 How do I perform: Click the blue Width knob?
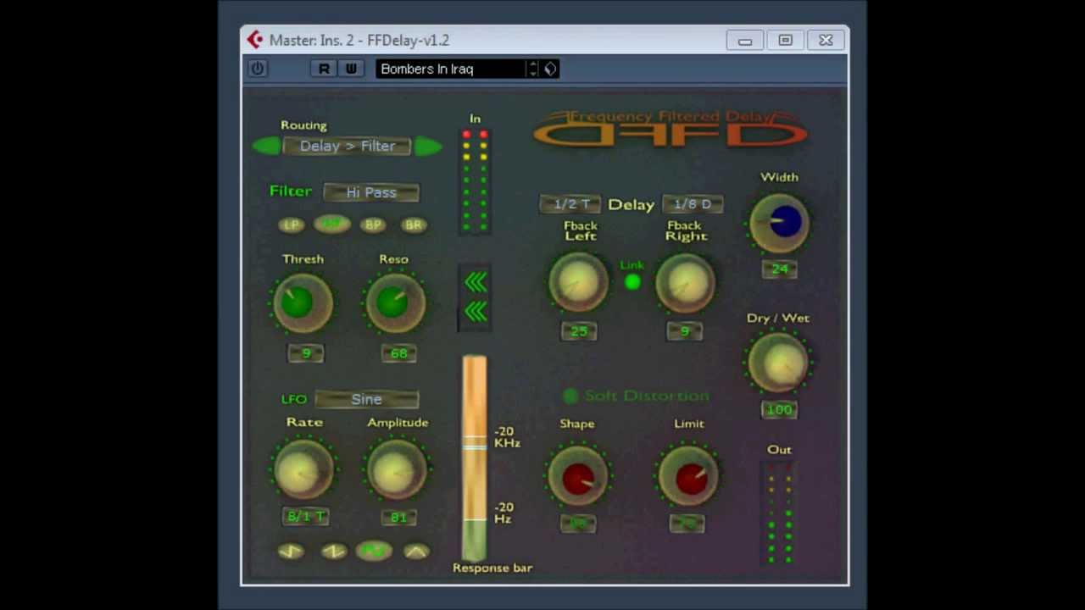point(780,223)
